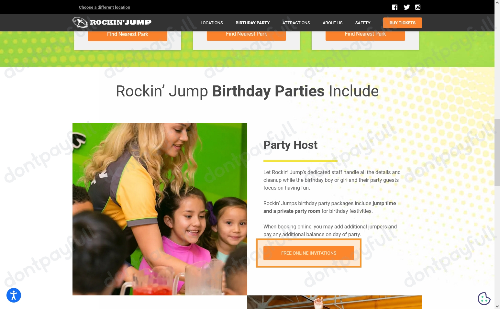Go to the Attractions menu item
This screenshot has height=309, width=500.
(296, 23)
